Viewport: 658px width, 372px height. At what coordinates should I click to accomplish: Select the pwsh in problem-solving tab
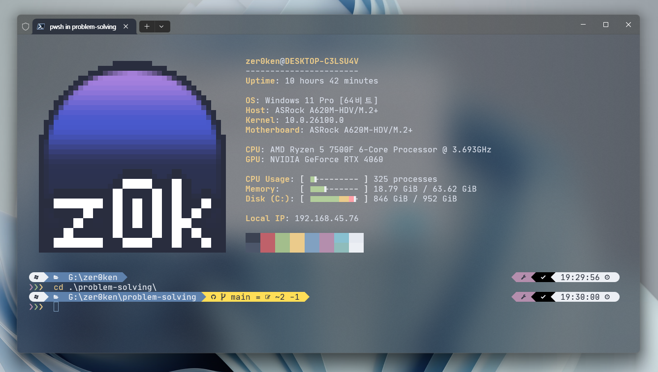[x=84, y=27]
